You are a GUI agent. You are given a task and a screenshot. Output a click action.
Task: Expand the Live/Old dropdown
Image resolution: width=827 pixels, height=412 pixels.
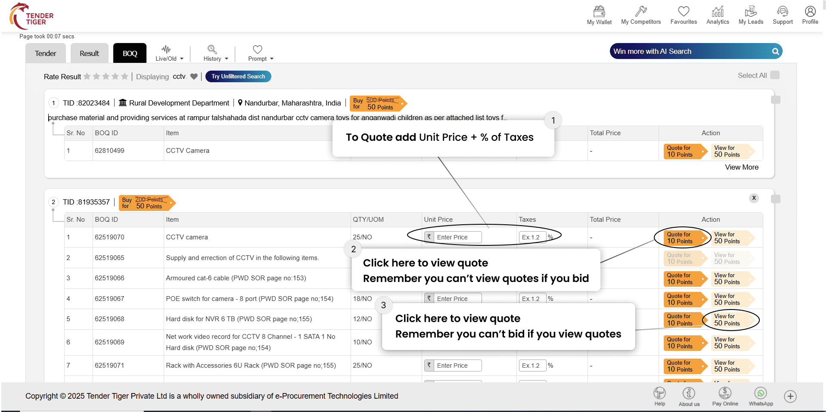169,53
